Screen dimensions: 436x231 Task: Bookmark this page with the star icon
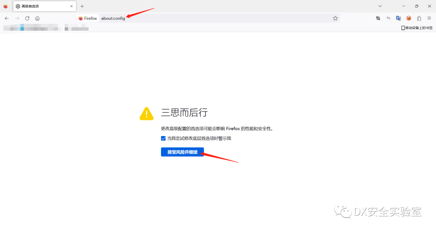[335, 18]
